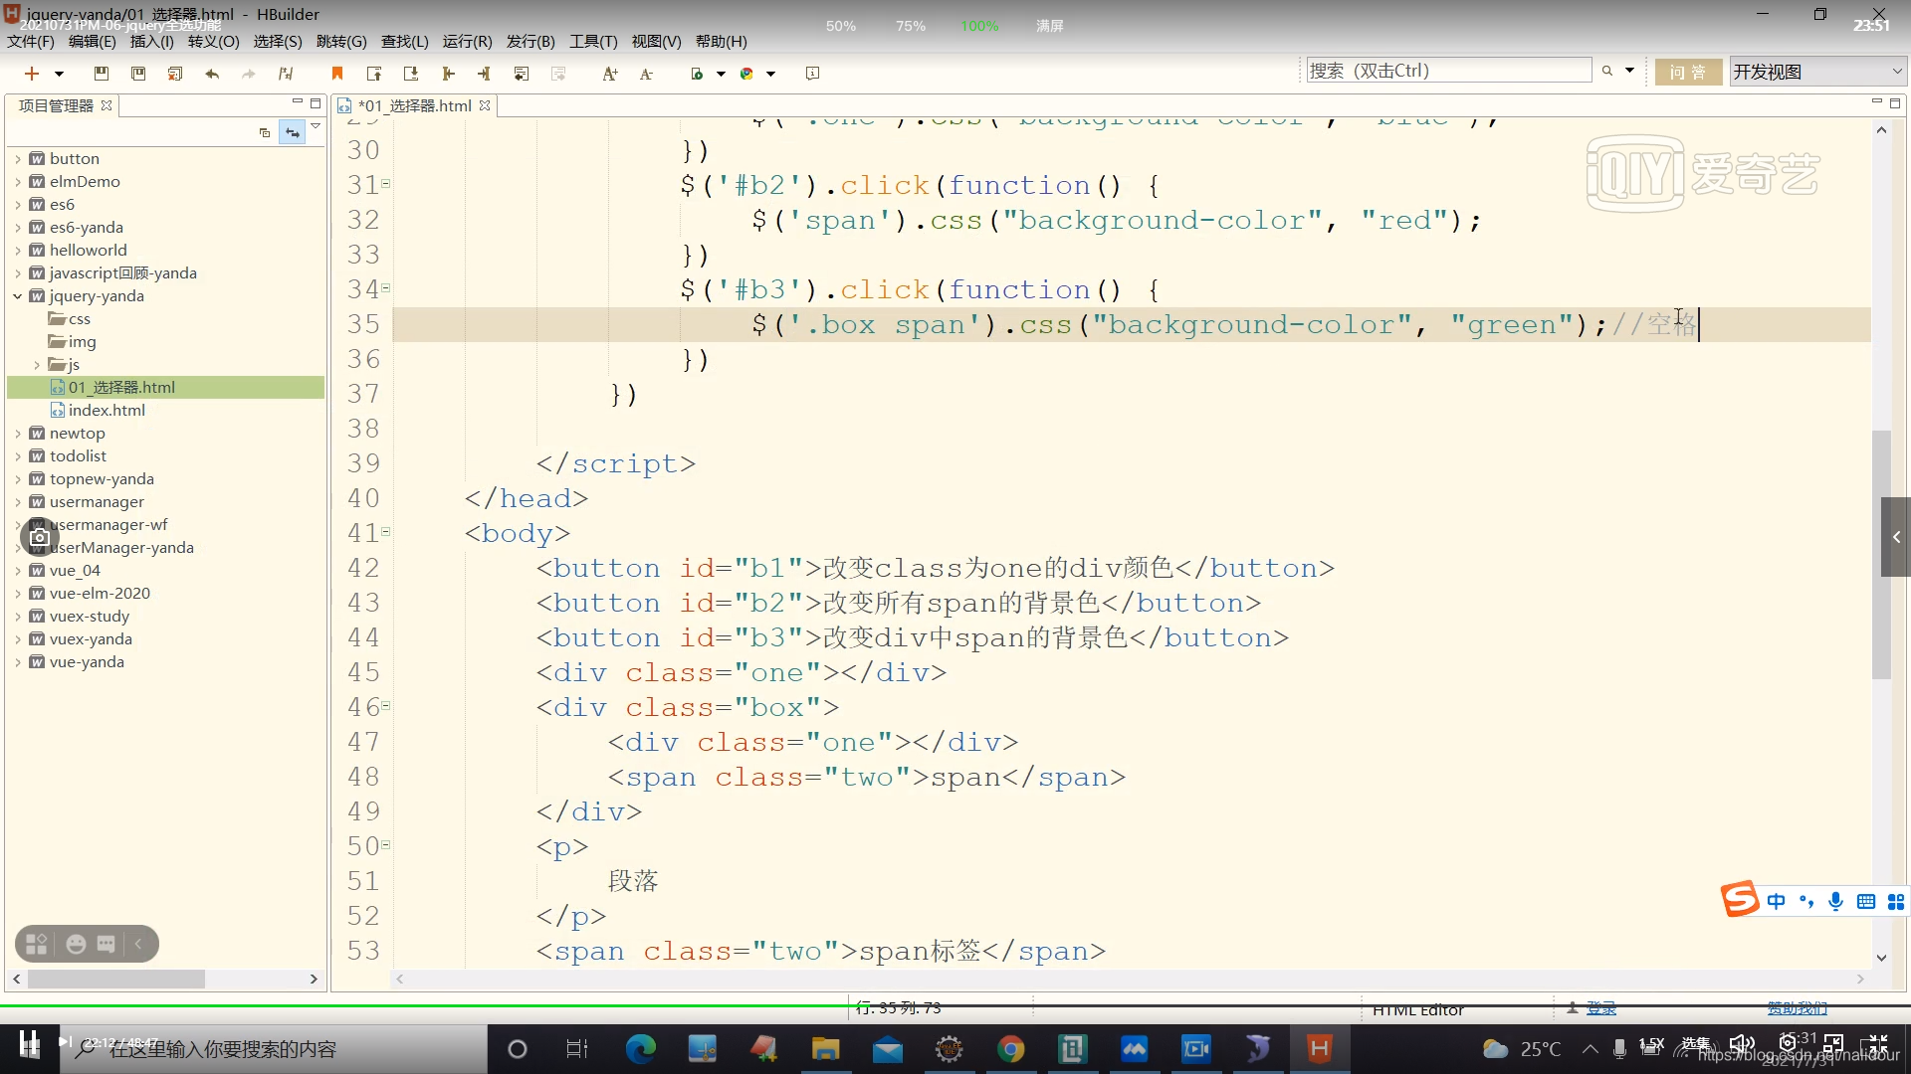
Task: Open Microsoft Edge from the taskbar
Action: coord(641,1049)
